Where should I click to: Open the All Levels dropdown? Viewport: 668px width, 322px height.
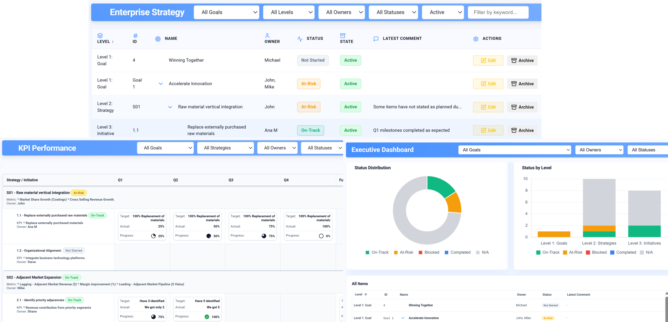click(x=289, y=12)
